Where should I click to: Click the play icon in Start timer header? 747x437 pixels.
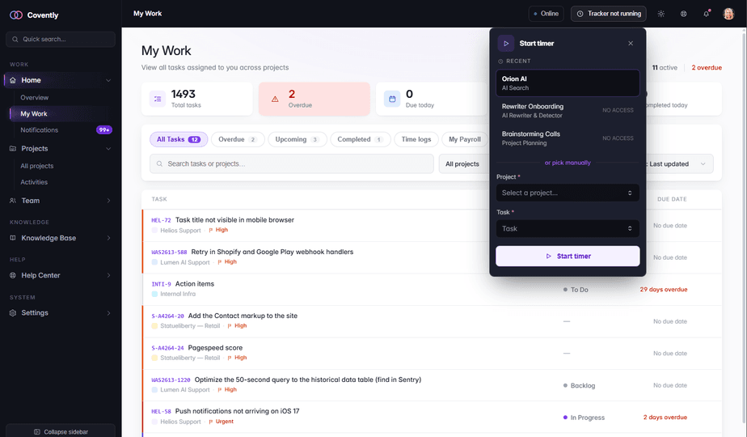pyautogui.click(x=506, y=44)
